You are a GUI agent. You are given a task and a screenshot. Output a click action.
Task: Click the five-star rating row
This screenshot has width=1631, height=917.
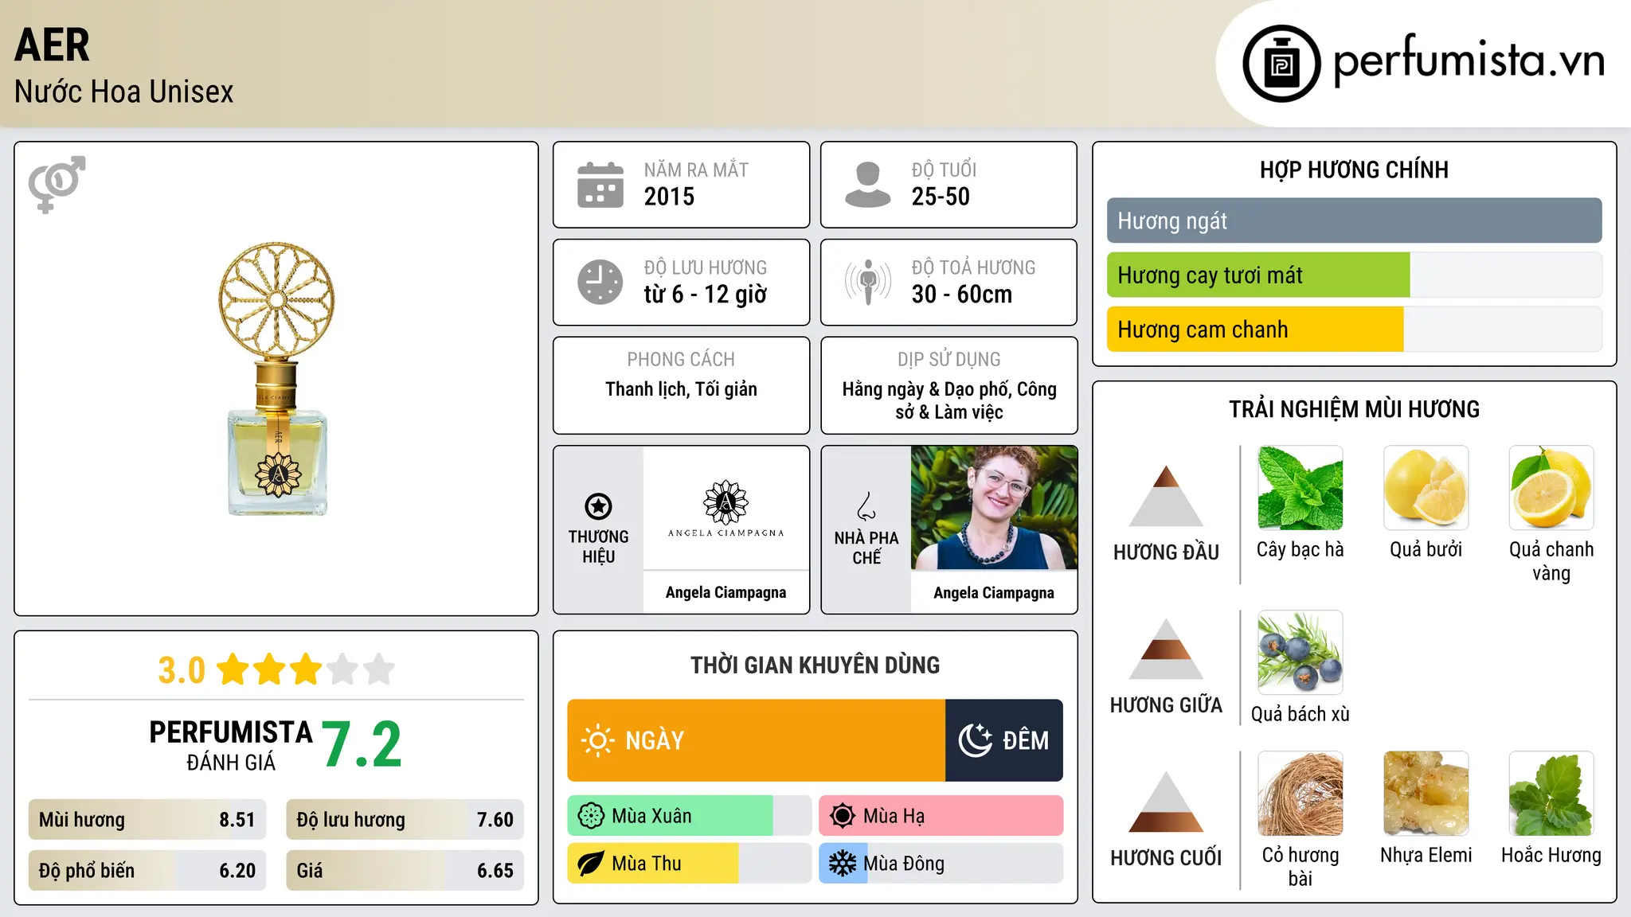[307, 669]
